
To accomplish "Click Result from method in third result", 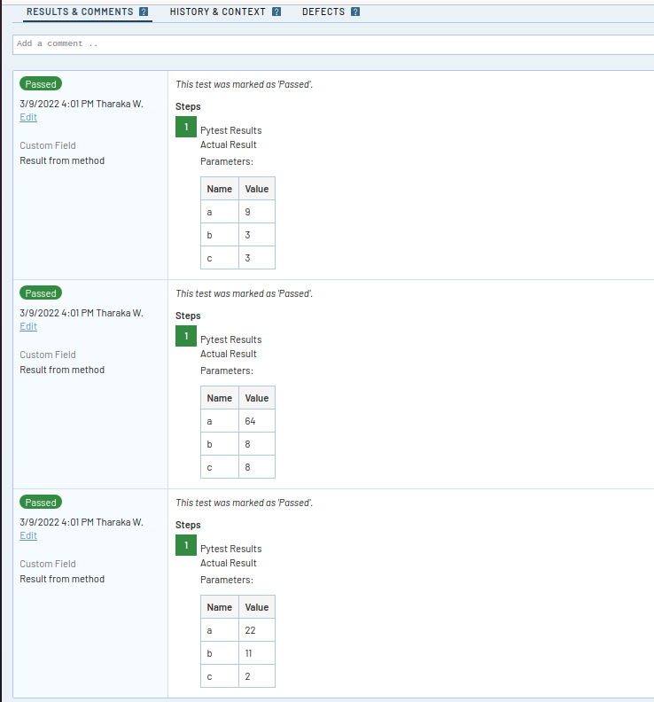I will (62, 579).
